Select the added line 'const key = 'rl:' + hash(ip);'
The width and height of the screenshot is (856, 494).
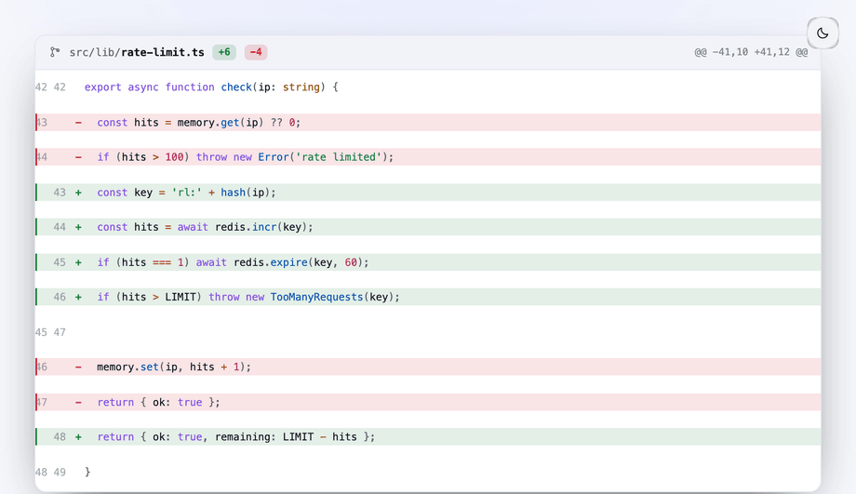point(428,193)
